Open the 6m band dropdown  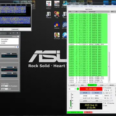[x=72, y=89]
